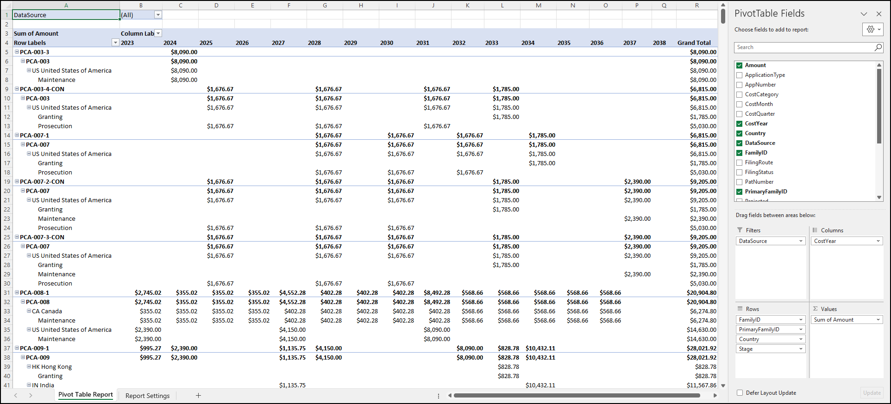Add a new sheet with plus icon
This screenshot has width=891, height=404.
[x=198, y=395]
